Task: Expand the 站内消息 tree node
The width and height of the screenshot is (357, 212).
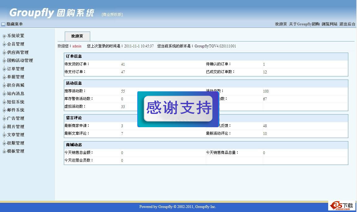Action: (x=4, y=94)
